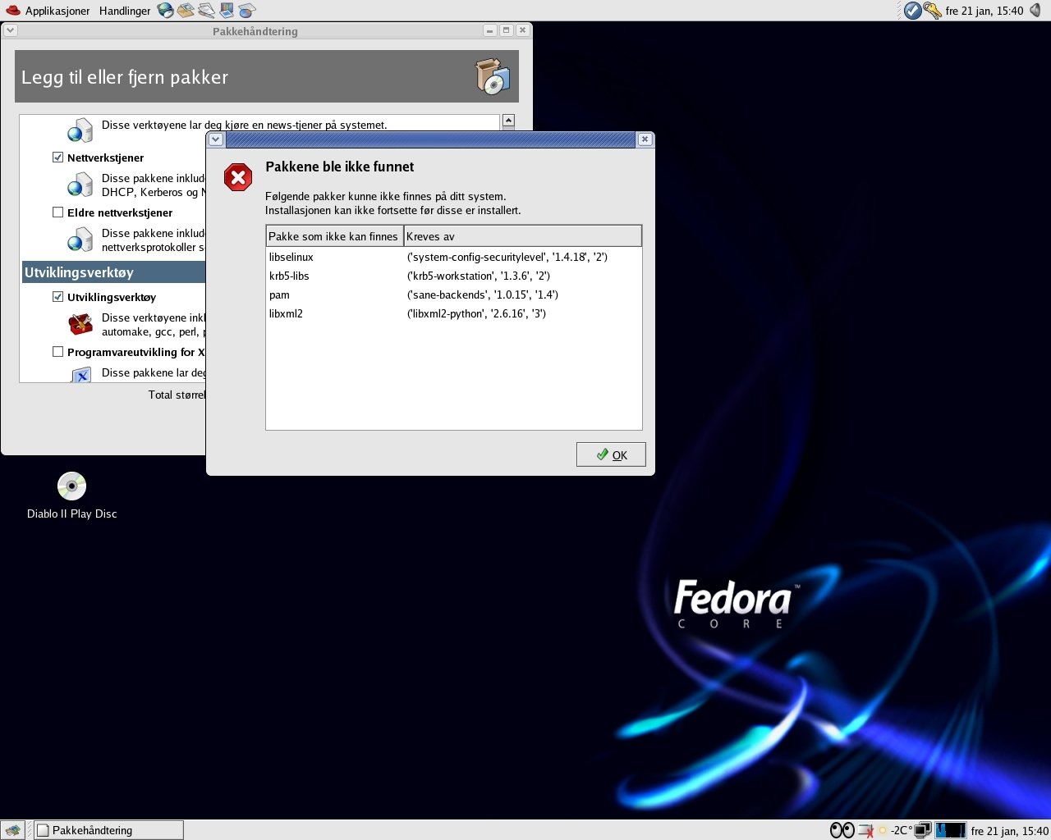
Task: Open the red hat Applikasjoner menu icon
Action: [13, 11]
